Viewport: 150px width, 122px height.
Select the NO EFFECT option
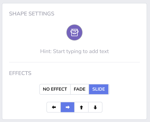pos(55,89)
